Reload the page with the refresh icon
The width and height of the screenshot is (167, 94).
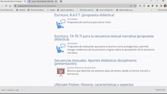tap(6, 6)
